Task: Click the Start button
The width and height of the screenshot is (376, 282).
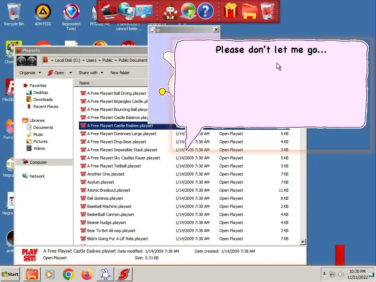Action: pos(10,274)
